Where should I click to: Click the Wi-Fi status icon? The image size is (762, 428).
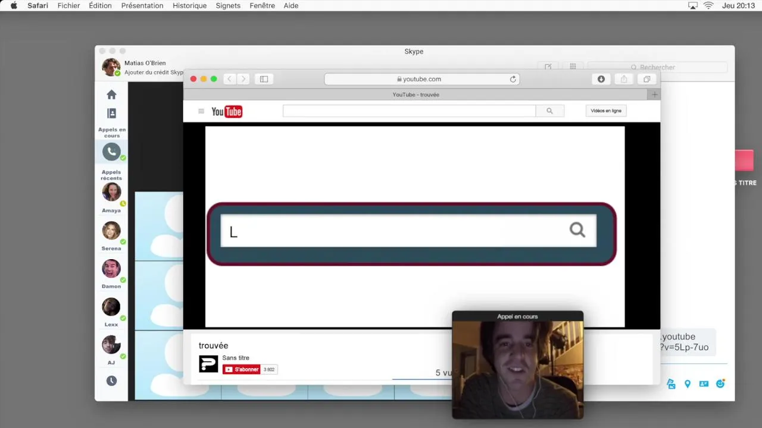[708, 5]
